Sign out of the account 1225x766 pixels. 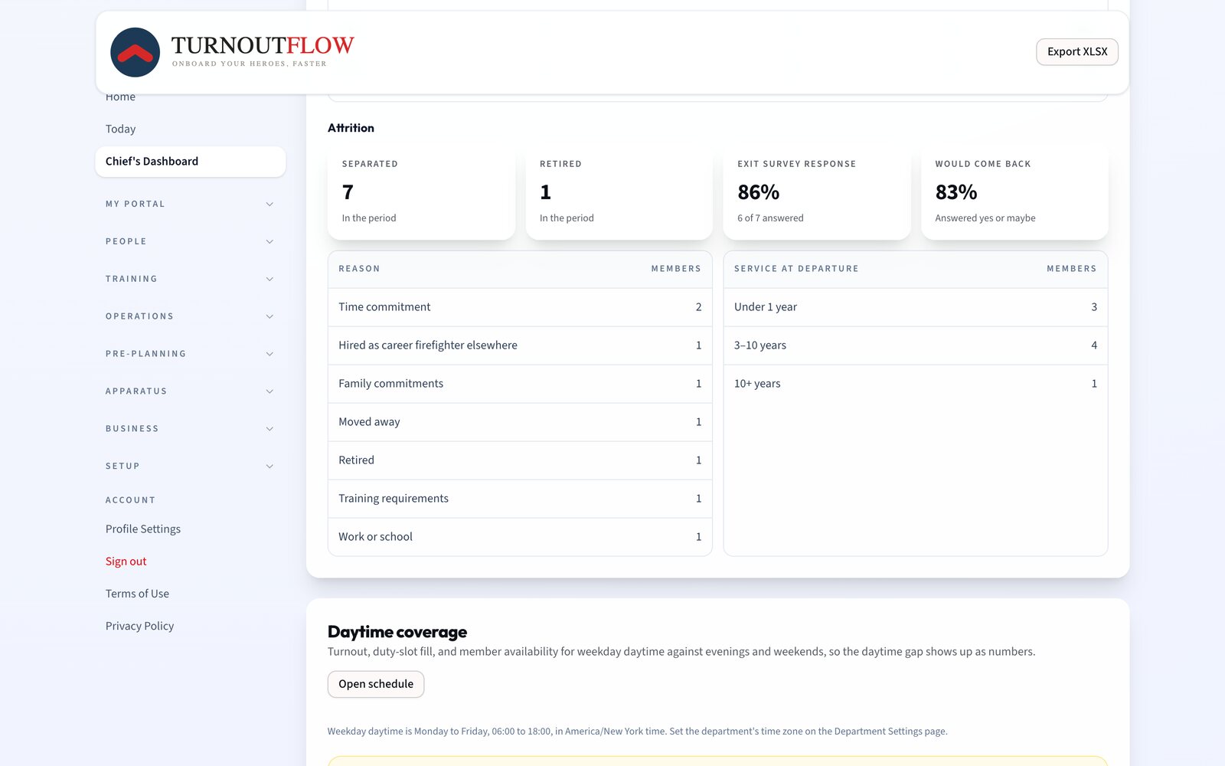click(126, 561)
